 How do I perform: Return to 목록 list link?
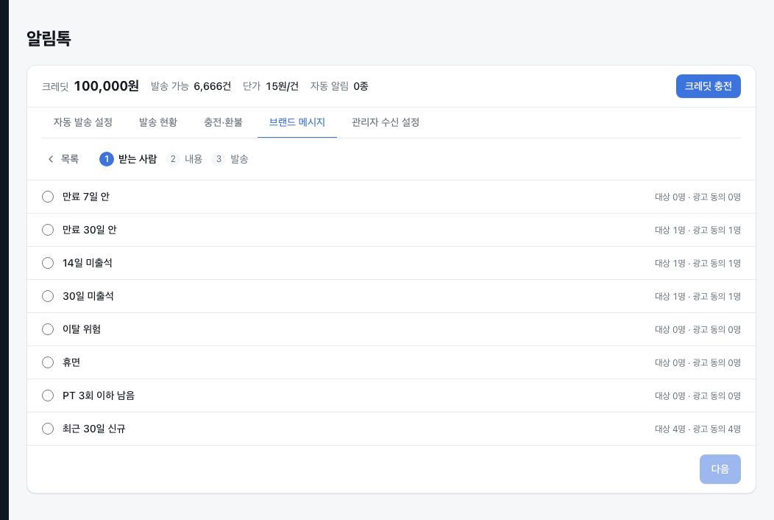click(x=63, y=159)
